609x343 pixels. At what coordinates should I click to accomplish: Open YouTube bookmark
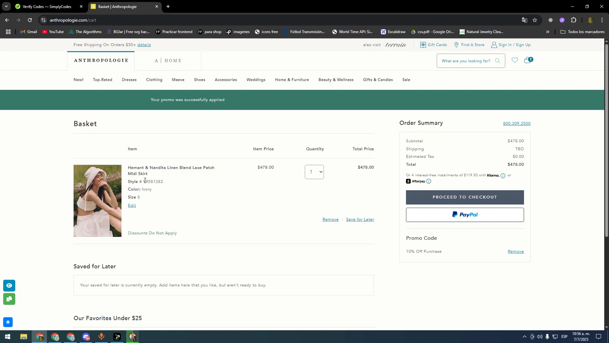click(53, 32)
